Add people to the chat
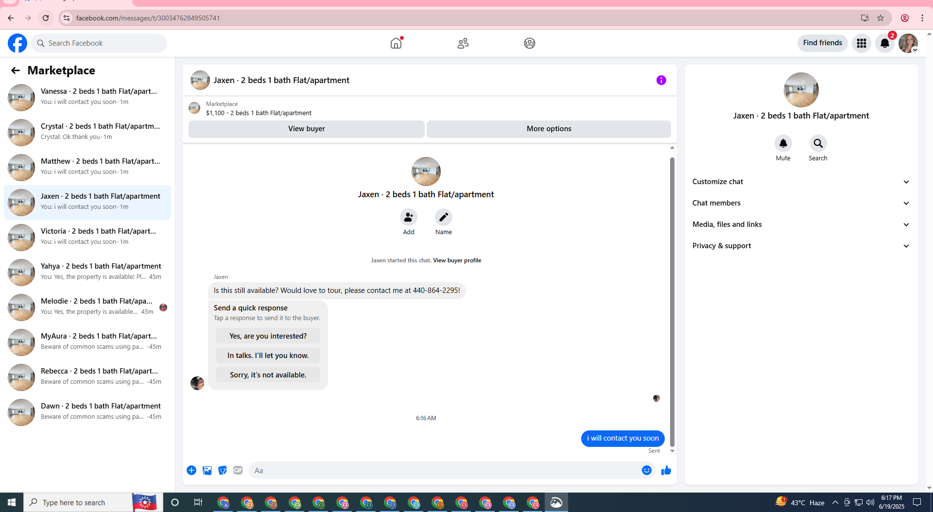933x512 pixels. 409,217
